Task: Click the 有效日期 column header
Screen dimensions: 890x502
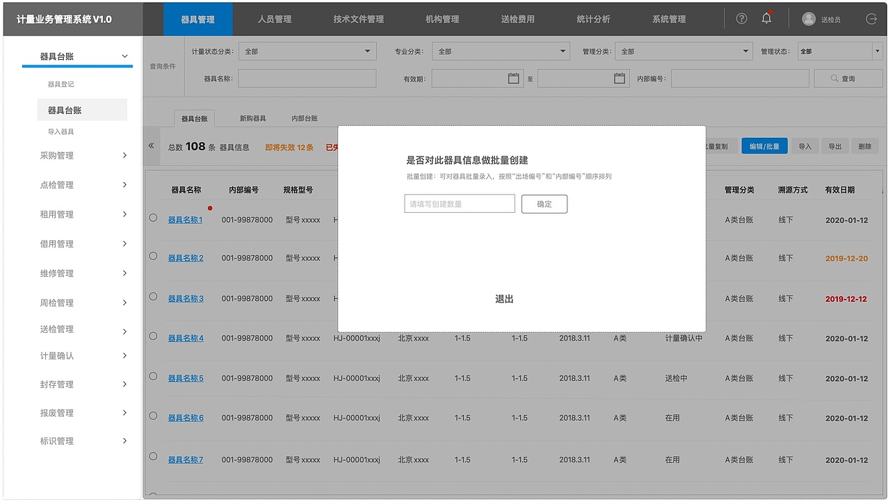Action: (840, 190)
